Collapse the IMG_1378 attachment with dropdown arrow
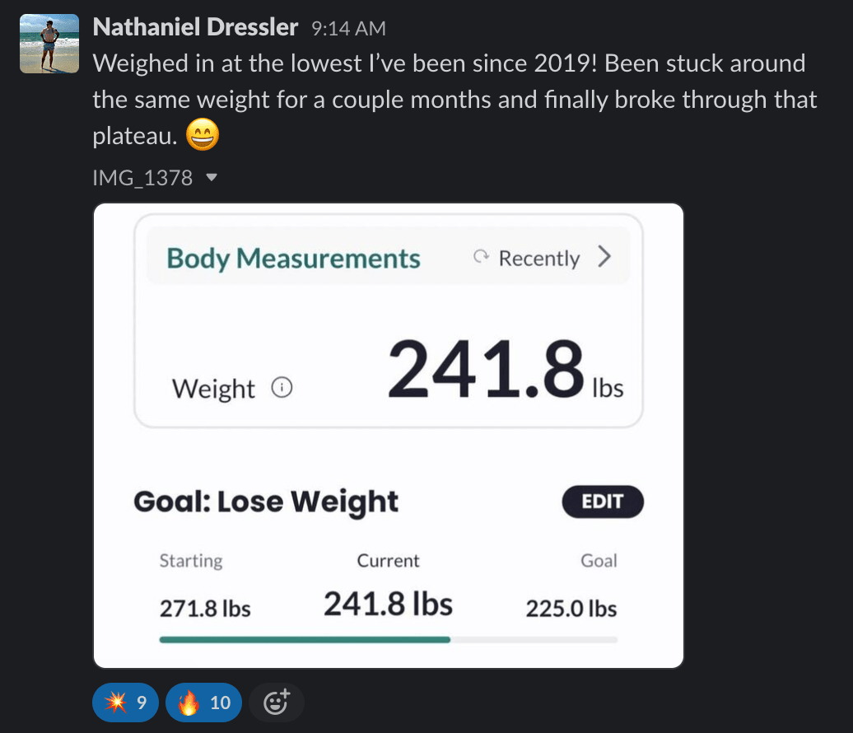This screenshot has height=733, width=853. point(212,177)
